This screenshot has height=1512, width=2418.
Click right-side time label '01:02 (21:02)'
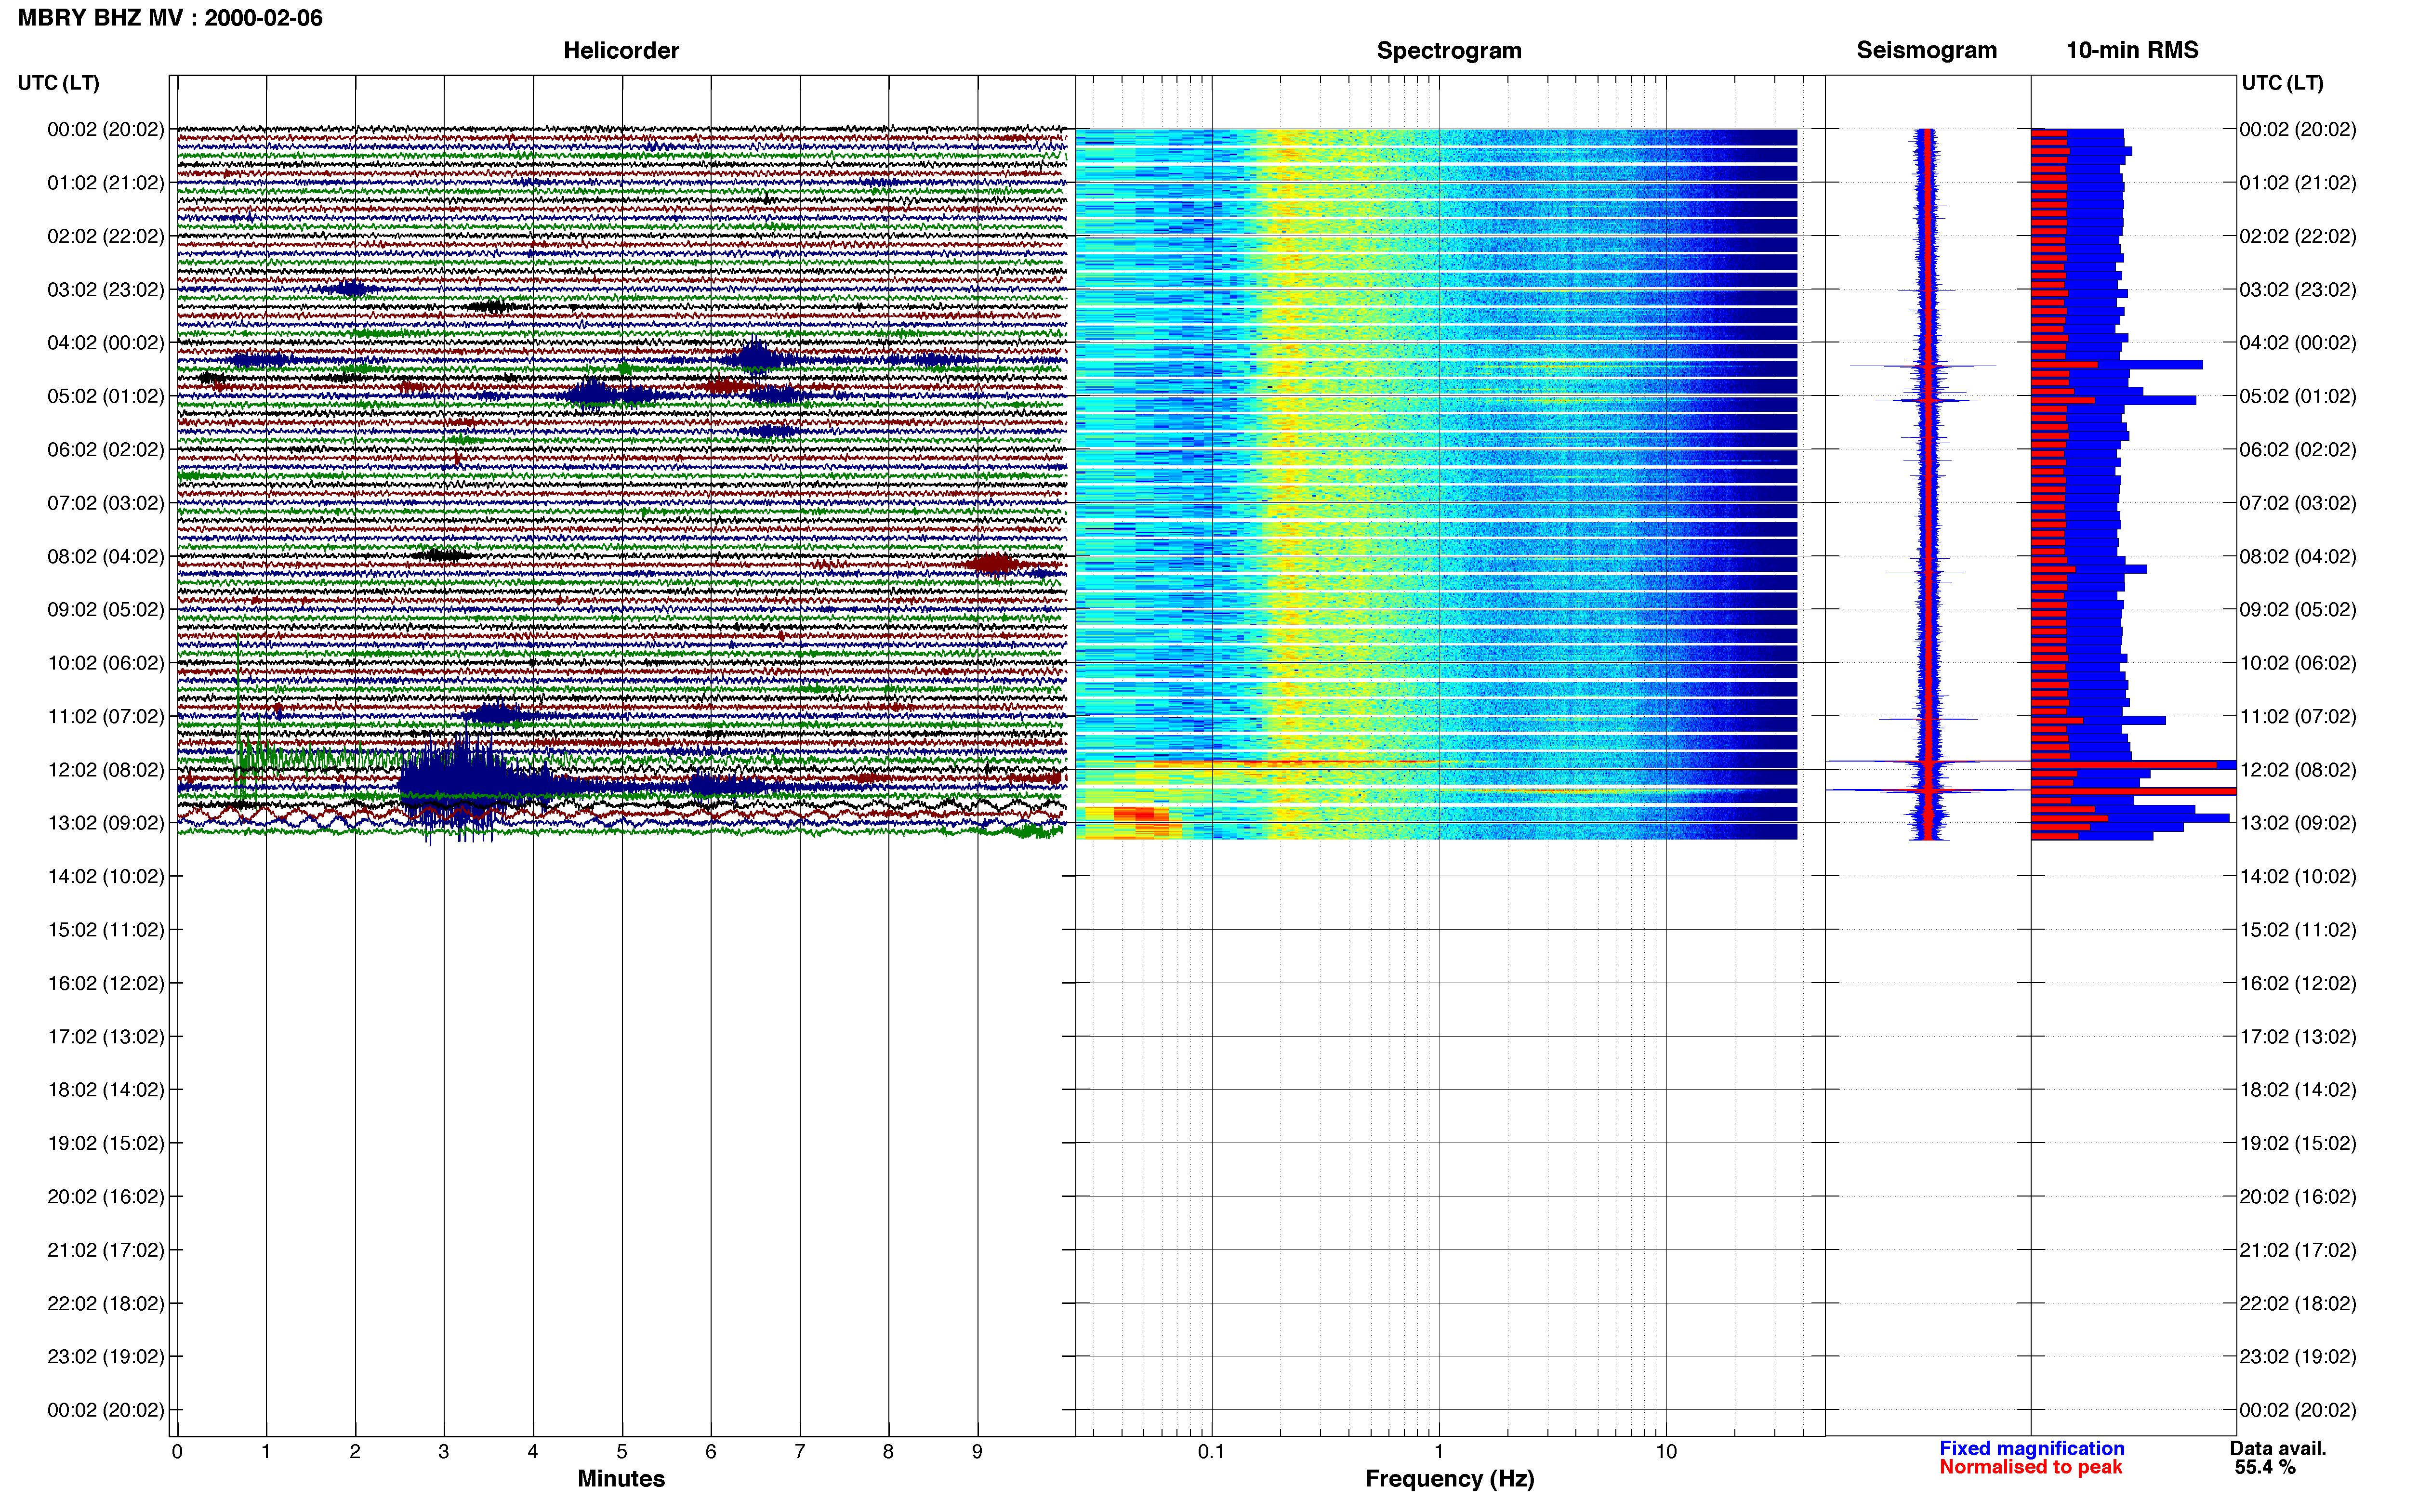click(x=2297, y=183)
